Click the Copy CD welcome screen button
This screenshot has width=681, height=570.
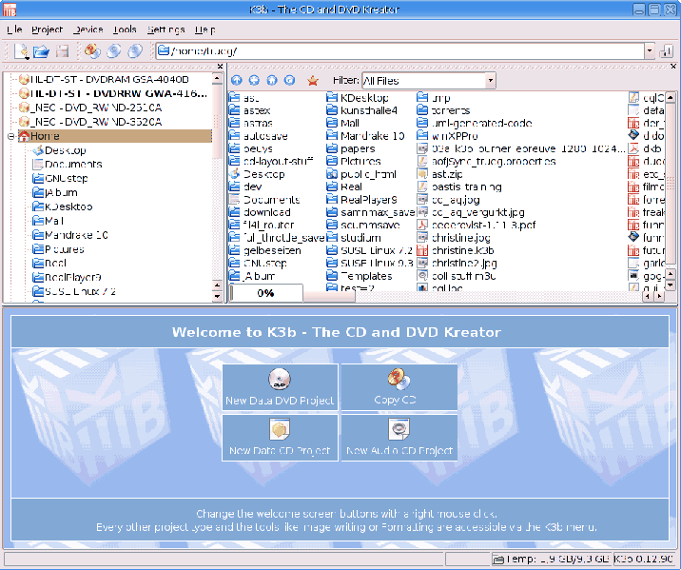coord(399,387)
